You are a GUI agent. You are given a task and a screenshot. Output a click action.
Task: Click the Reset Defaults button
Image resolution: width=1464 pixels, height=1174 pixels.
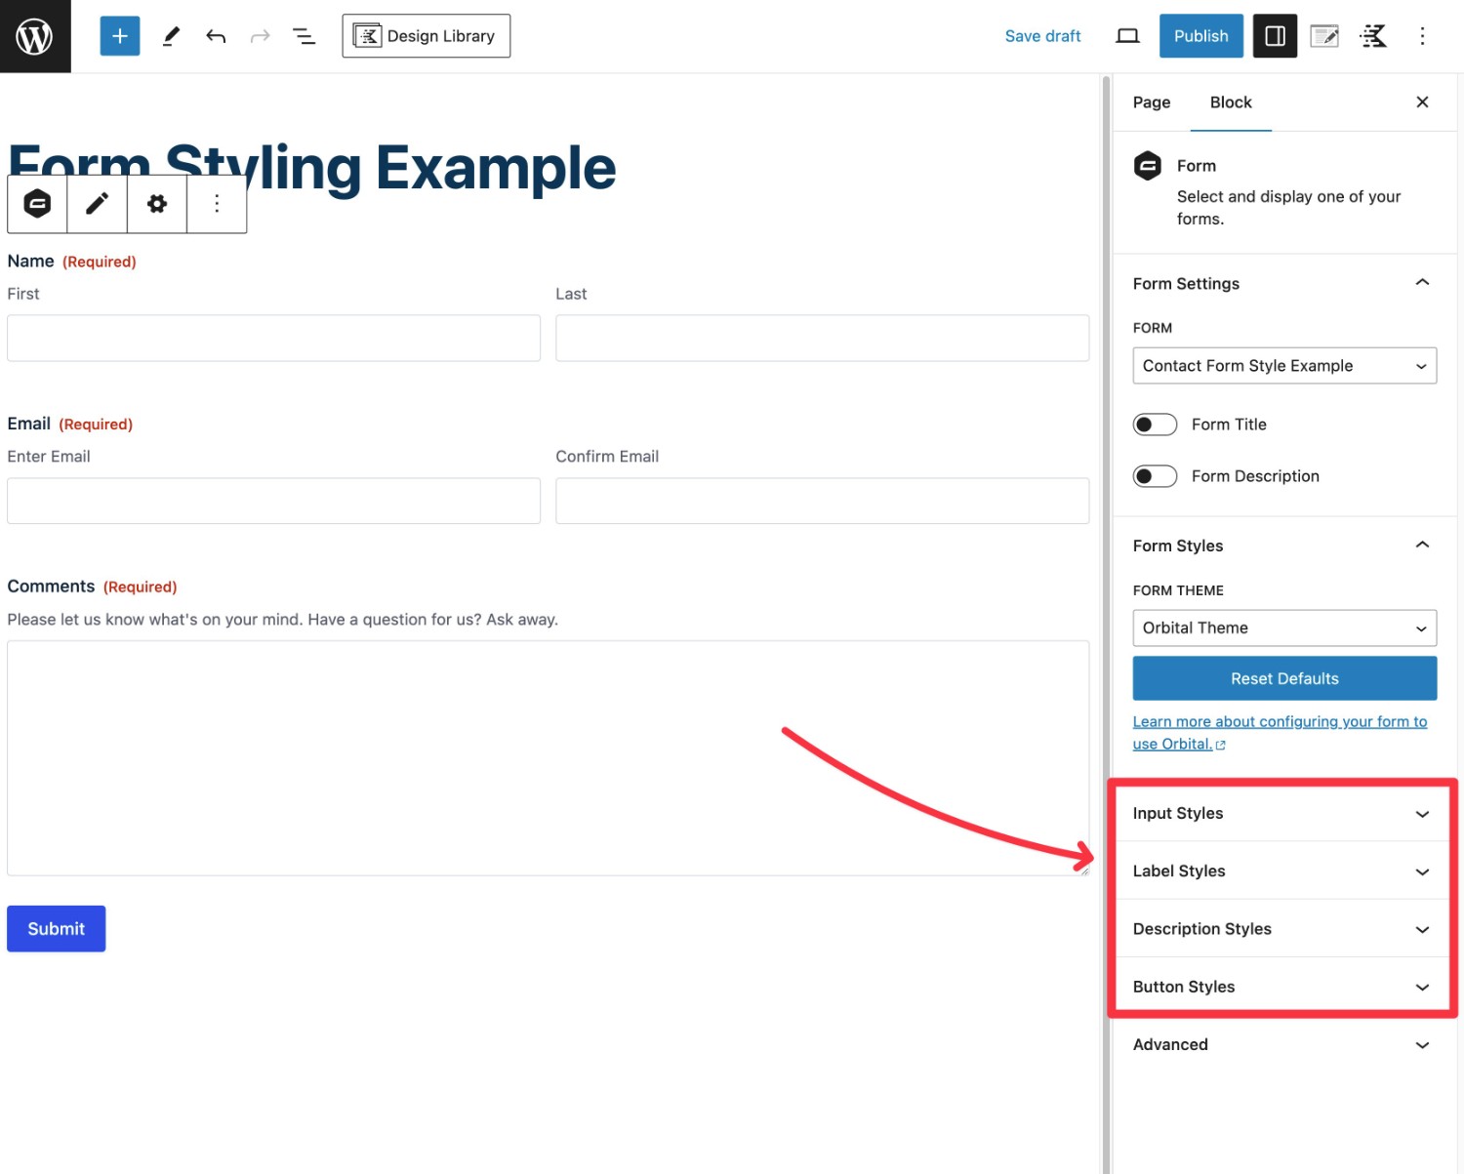click(x=1283, y=678)
